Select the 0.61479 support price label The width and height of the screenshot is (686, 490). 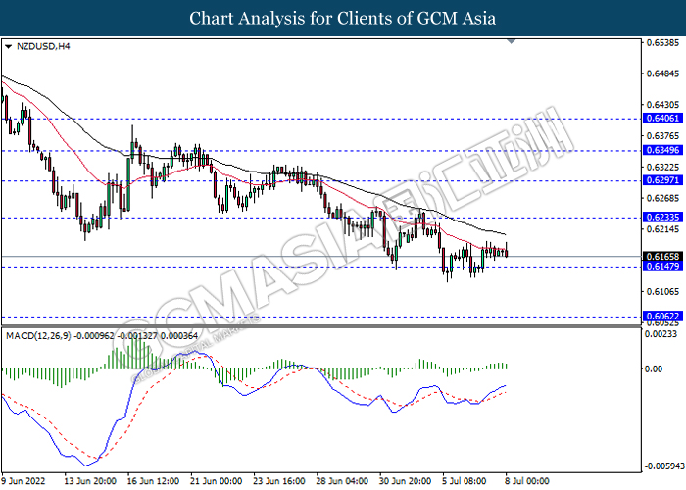[x=662, y=266]
